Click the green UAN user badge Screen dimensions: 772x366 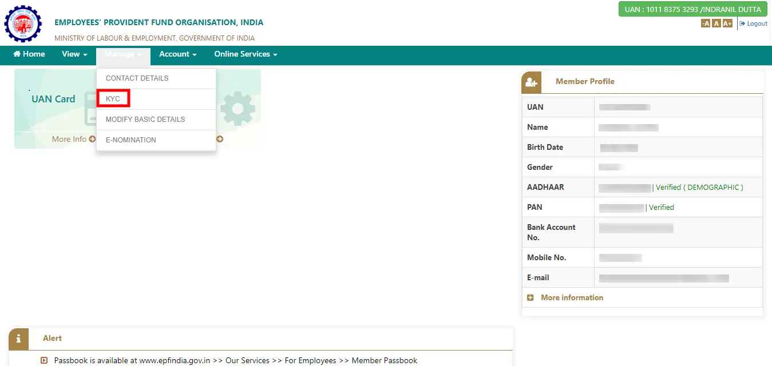pos(692,9)
